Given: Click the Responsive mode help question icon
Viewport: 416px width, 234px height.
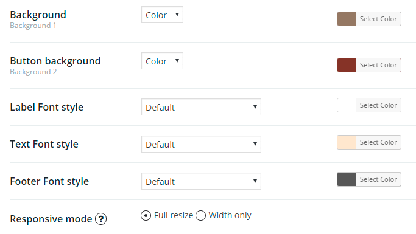Looking at the screenshot, I should coord(101,219).
